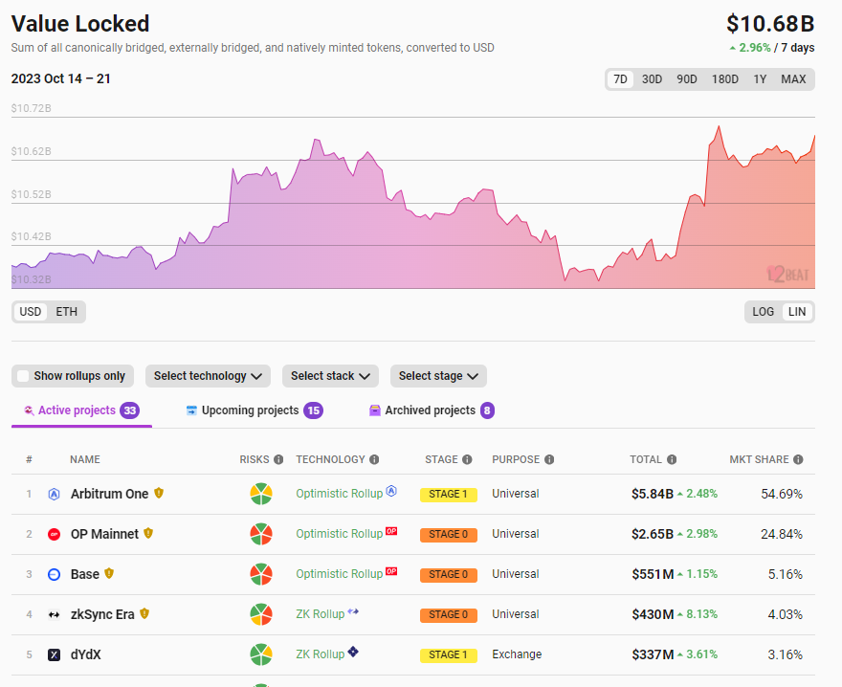This screenshot has height=687, width=842.
Task: Select the 30D time range button
Action: [x=652, y=79]
